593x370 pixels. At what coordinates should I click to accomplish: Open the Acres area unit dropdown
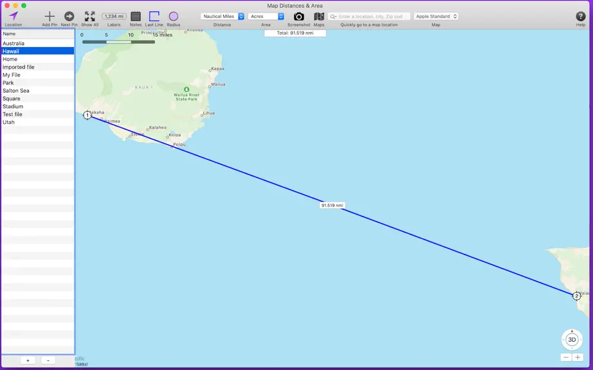click(x=266, y=16)
